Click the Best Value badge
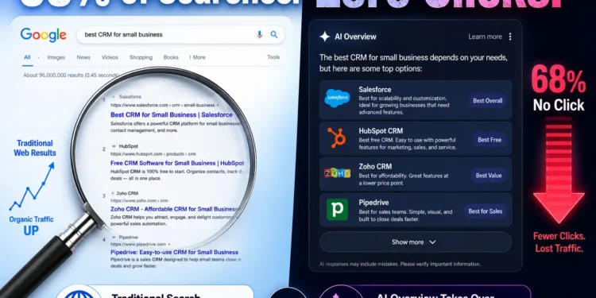The width and height of the screenshot is (596, 298). point(489,176)
